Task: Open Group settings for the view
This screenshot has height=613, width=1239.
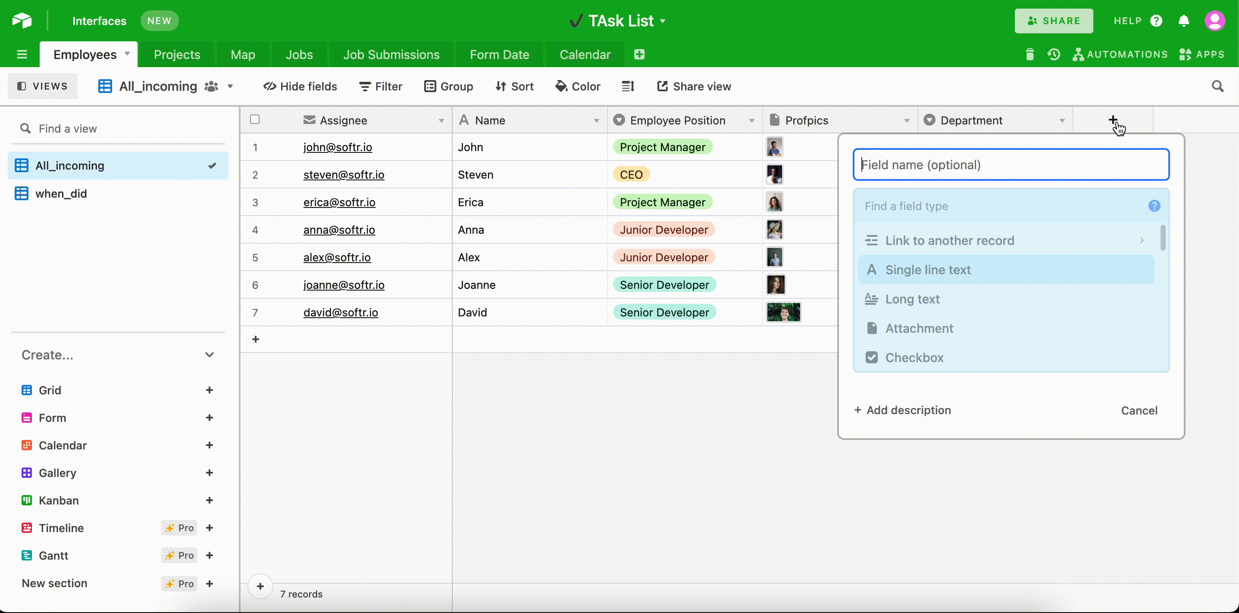Action: coord(449,86)
